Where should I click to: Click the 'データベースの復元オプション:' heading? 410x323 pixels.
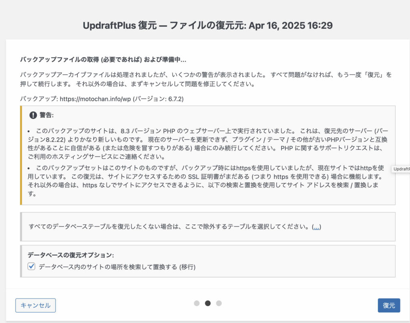[x=71, y=255]
